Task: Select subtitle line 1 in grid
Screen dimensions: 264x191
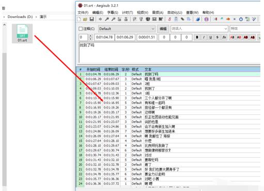Action: (x=168, y=74)
